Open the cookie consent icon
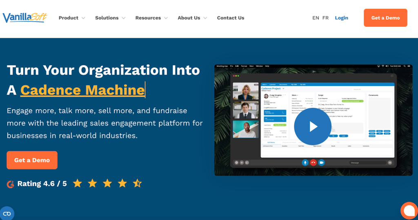 tap(7, 213)
